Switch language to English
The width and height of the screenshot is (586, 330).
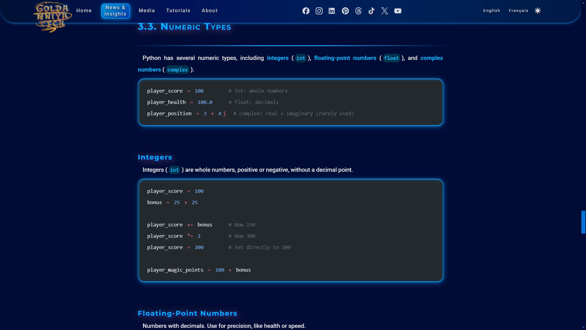point(492,10)
